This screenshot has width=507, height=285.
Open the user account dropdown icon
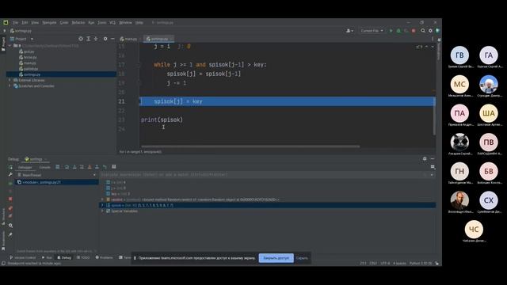click(349, 31)
